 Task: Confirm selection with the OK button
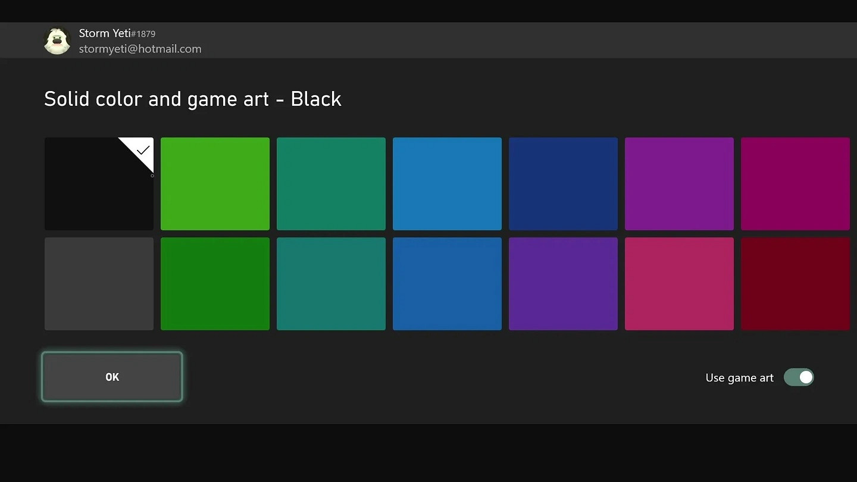click(112, 377)
